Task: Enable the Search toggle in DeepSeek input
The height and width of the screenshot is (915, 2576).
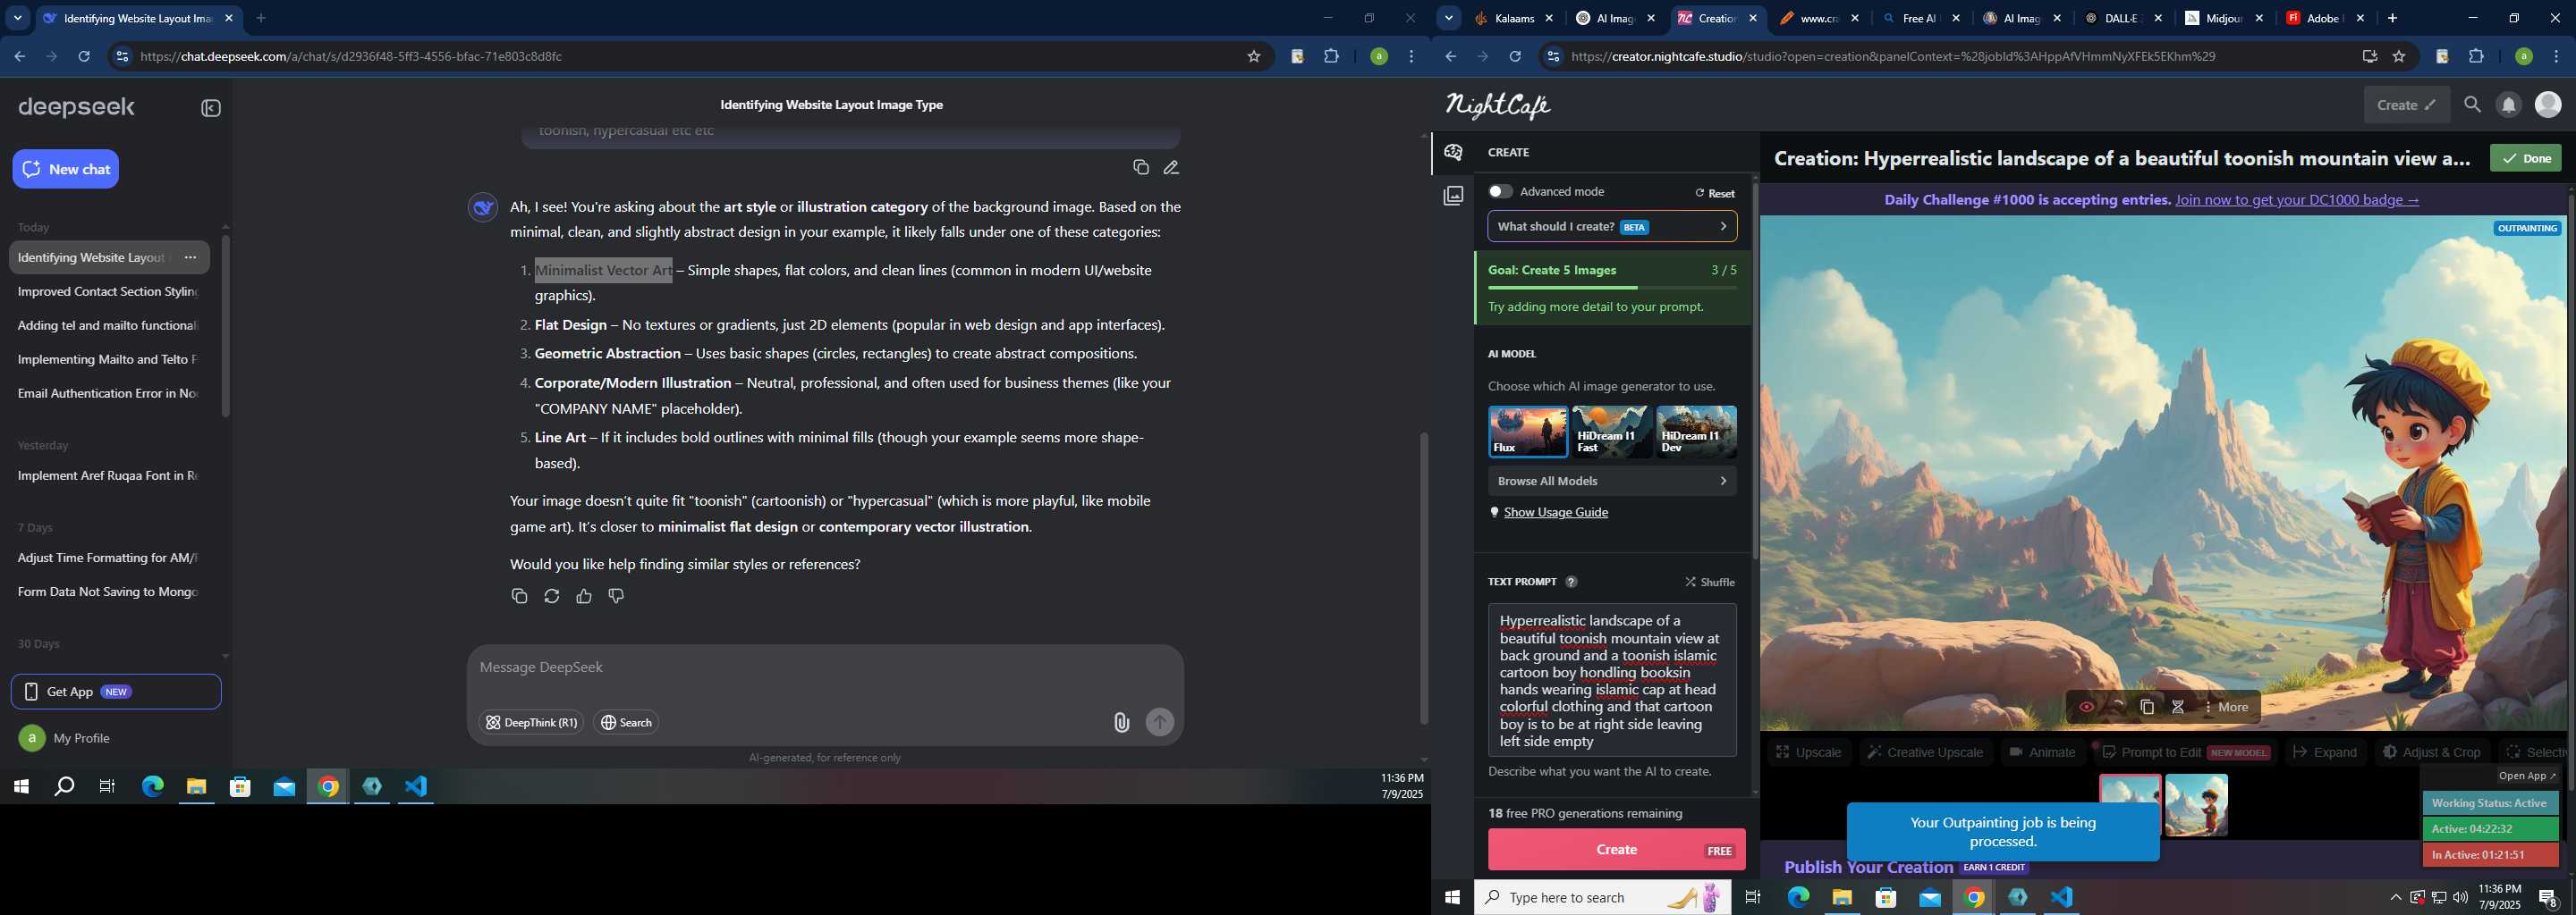Action: [626, 723]
